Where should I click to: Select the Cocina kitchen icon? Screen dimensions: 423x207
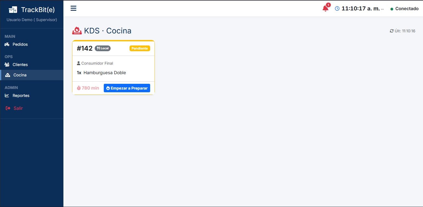7,75
